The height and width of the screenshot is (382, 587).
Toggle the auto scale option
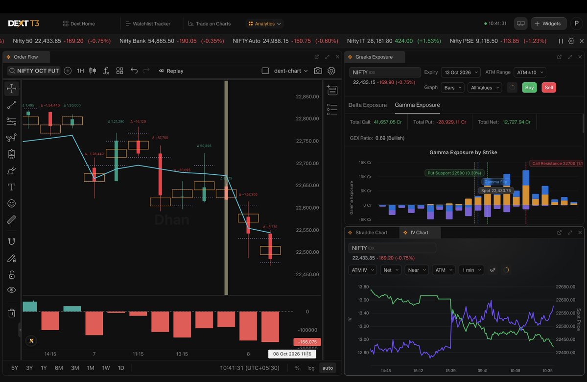pyautogui.click(x=328, y=368)
